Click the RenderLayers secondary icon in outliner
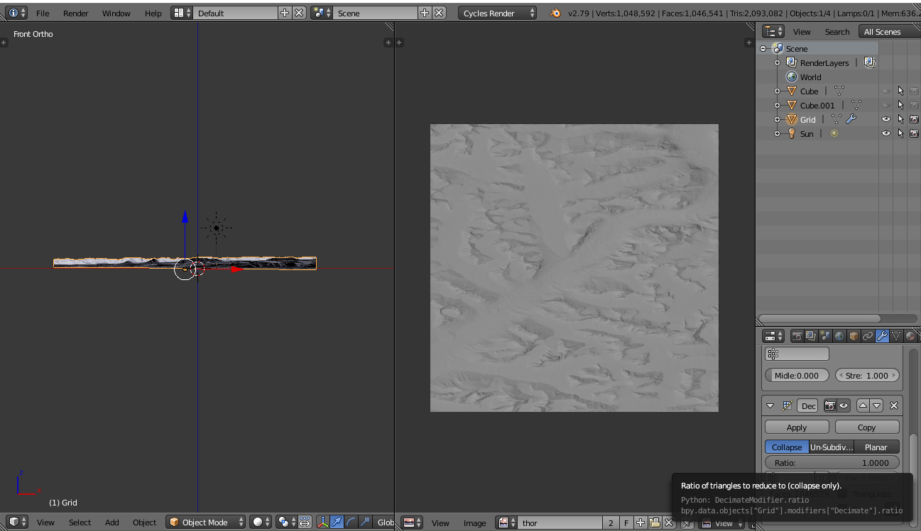This screenshot has width=921, height=531. (869, 62)
